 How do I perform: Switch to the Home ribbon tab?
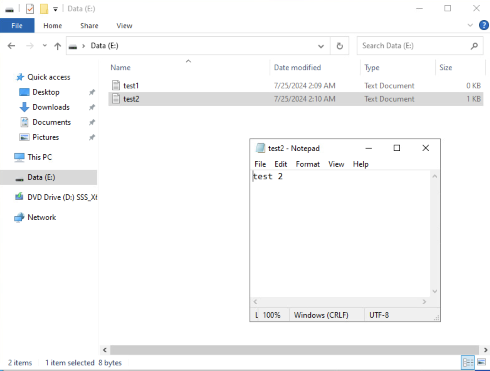click(52, 26)
